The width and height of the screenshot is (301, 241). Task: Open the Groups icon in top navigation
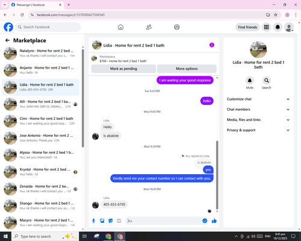(177, 27)
